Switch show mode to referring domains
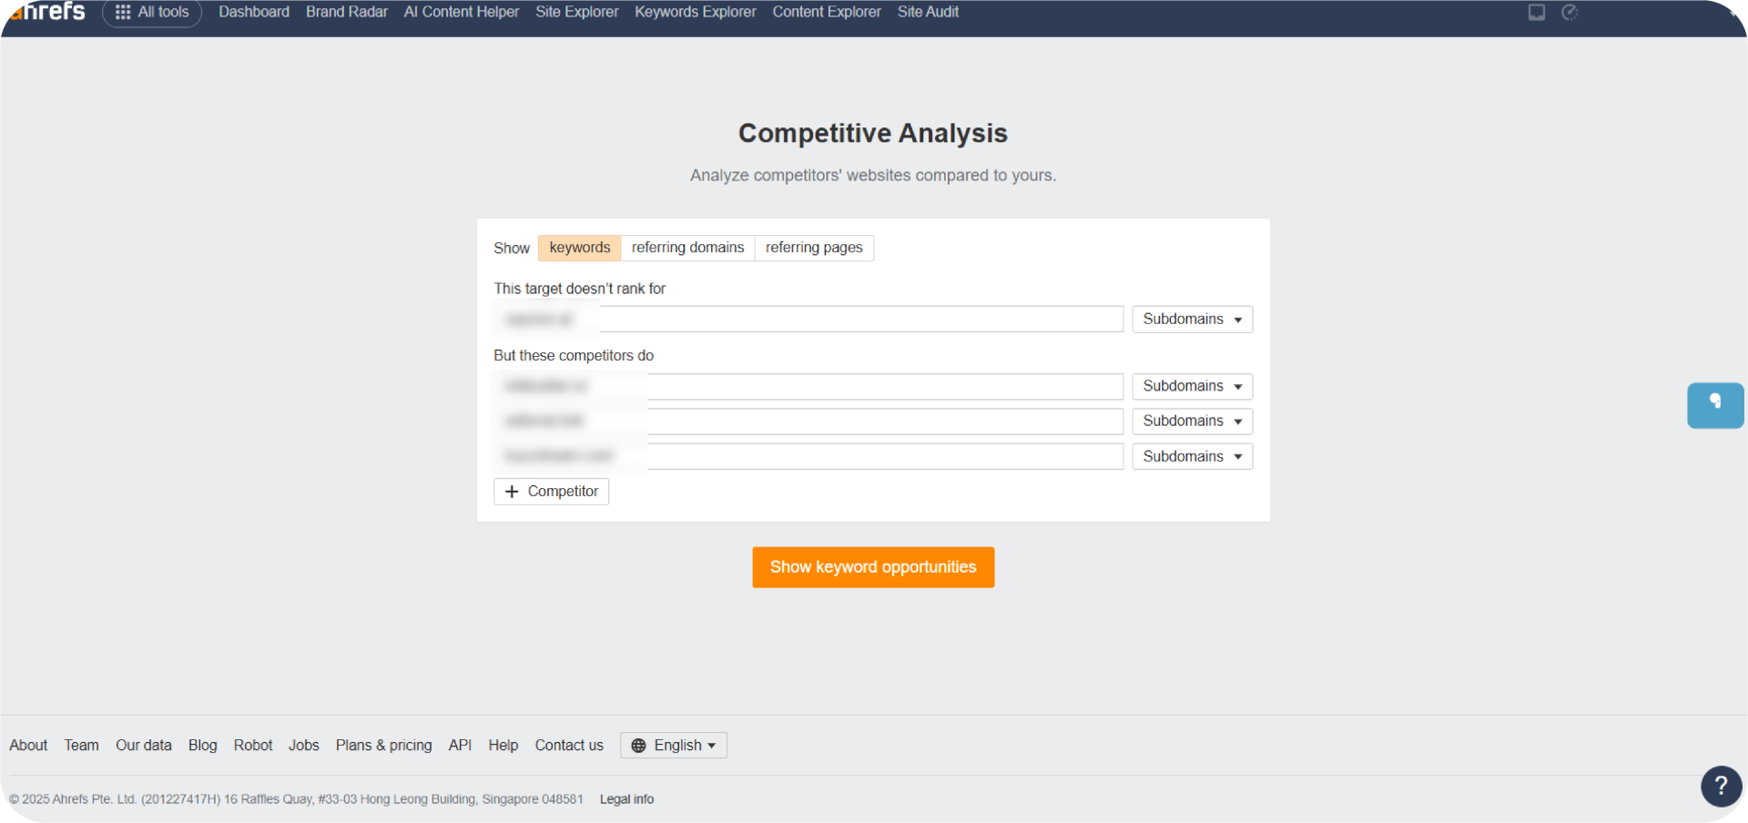1748x823 pixels. point(687,248)
